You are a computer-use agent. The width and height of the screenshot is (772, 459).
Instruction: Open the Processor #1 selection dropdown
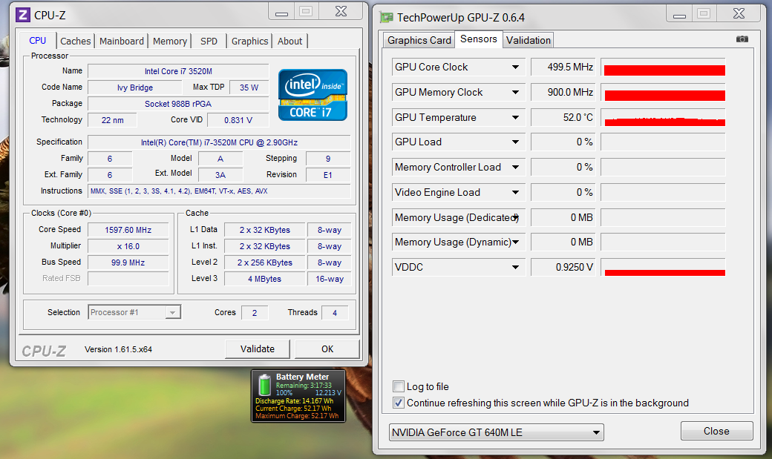click(172, 312)
